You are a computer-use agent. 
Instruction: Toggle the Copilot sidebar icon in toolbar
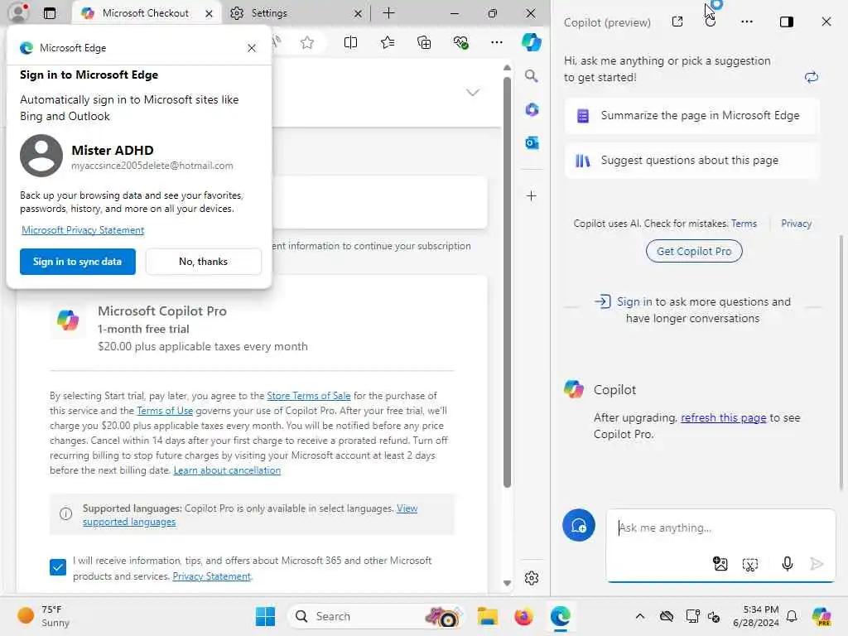tap(532, 42)
